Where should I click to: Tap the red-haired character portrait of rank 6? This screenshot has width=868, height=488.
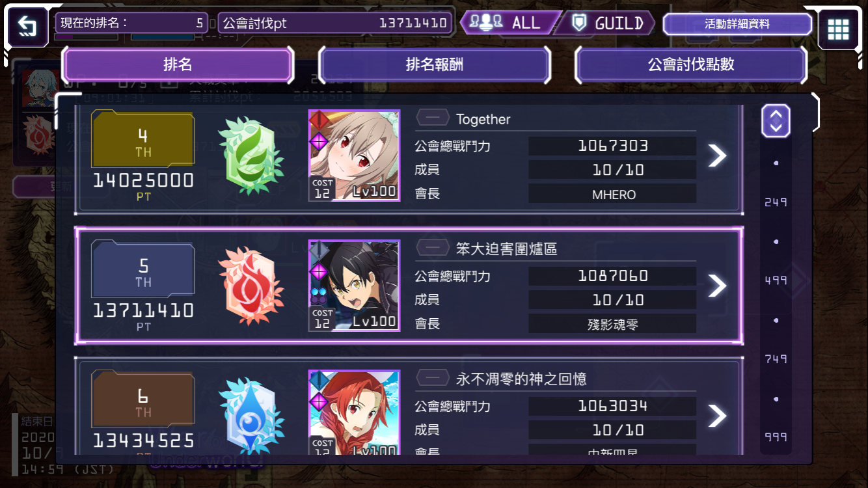click(x=354, y=413)
